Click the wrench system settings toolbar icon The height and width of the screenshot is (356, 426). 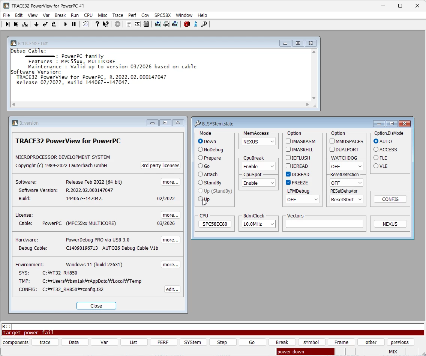click(x=204, y=24)
